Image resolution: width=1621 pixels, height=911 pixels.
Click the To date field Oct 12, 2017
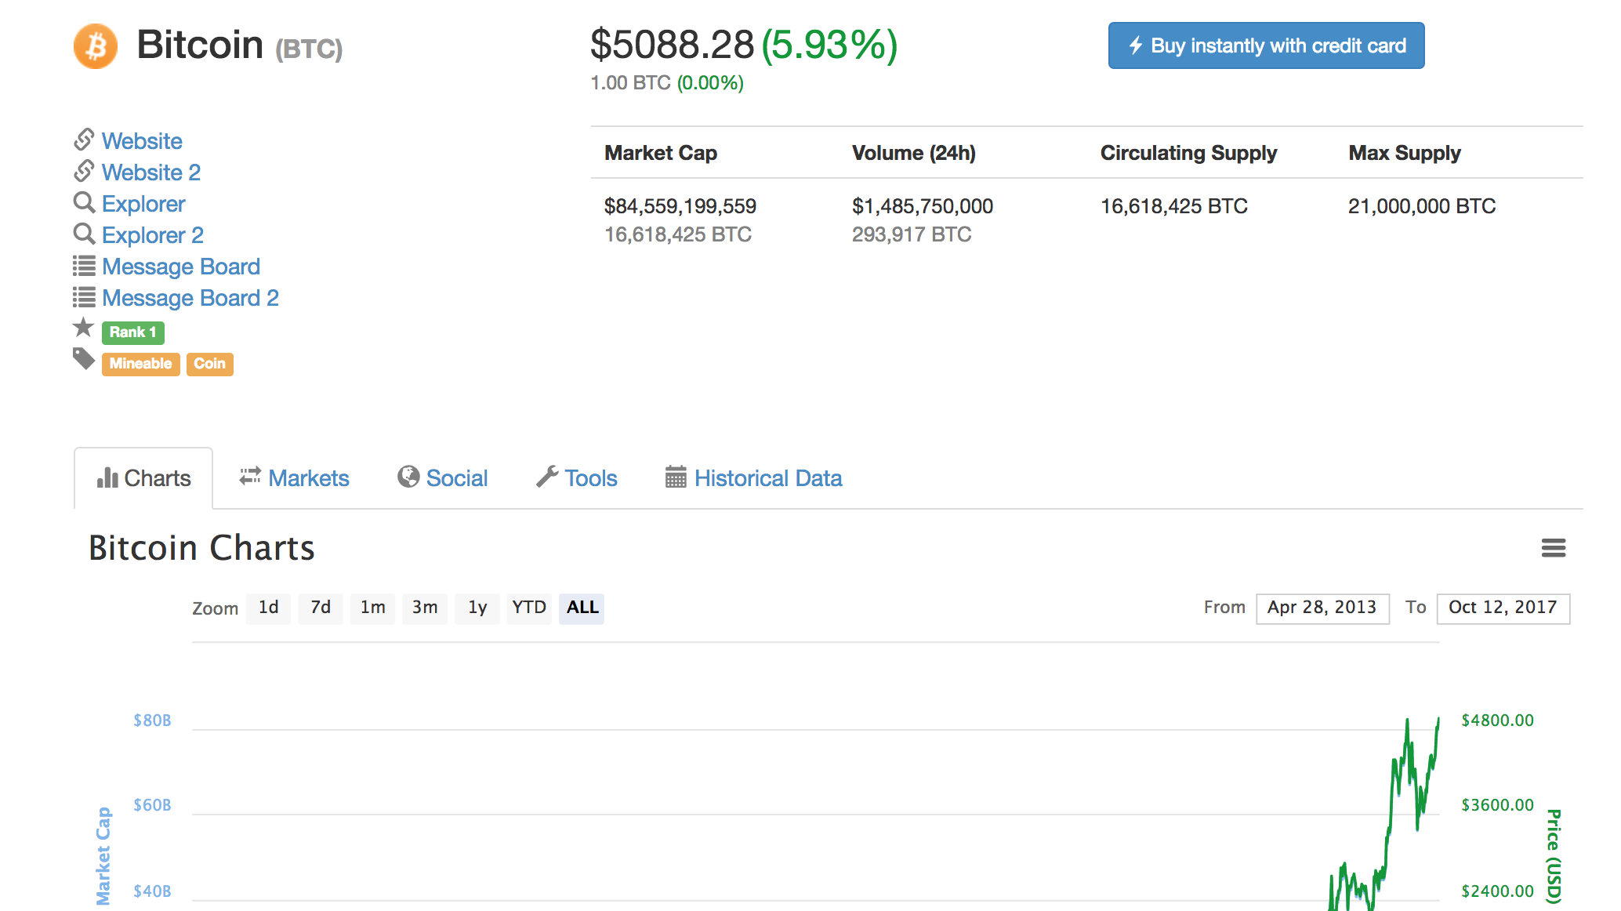[1503, 608]
